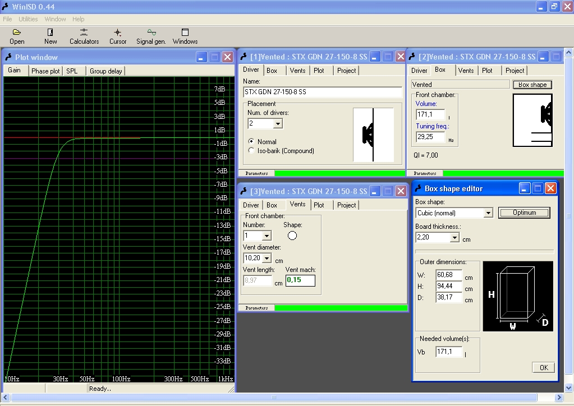
Task: Click the speaker placement diagram image
Action: point(373,135)
